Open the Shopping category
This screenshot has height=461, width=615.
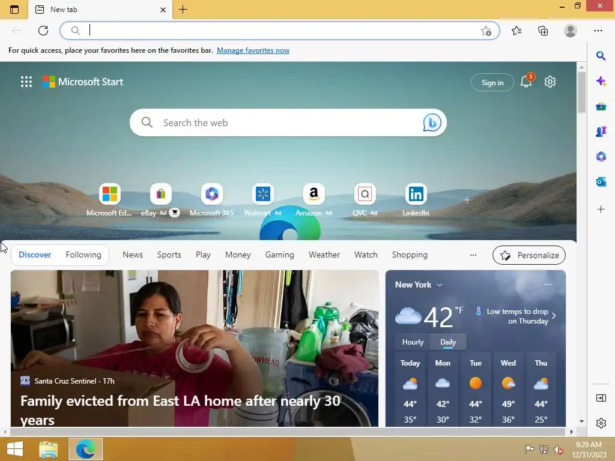pos(410,255)
